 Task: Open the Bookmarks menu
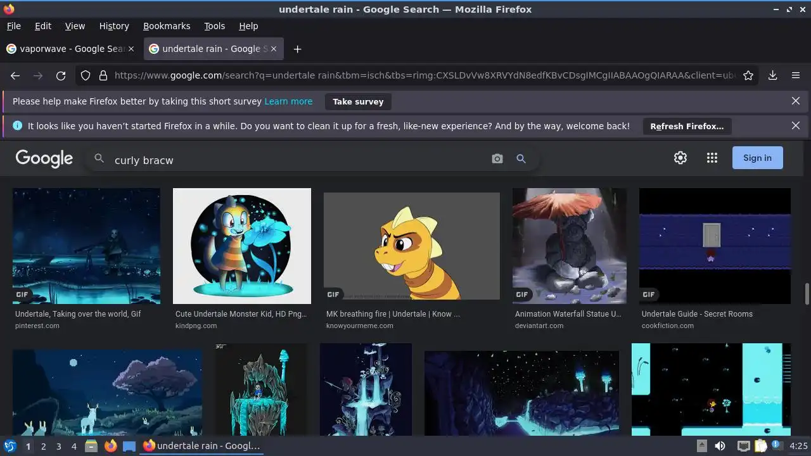point(167,26)
